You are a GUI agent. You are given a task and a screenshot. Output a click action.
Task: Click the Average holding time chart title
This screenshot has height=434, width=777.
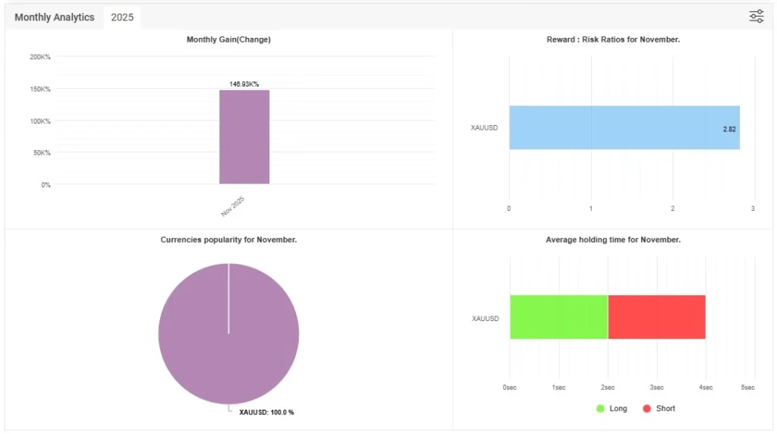(x=613, y=240)
